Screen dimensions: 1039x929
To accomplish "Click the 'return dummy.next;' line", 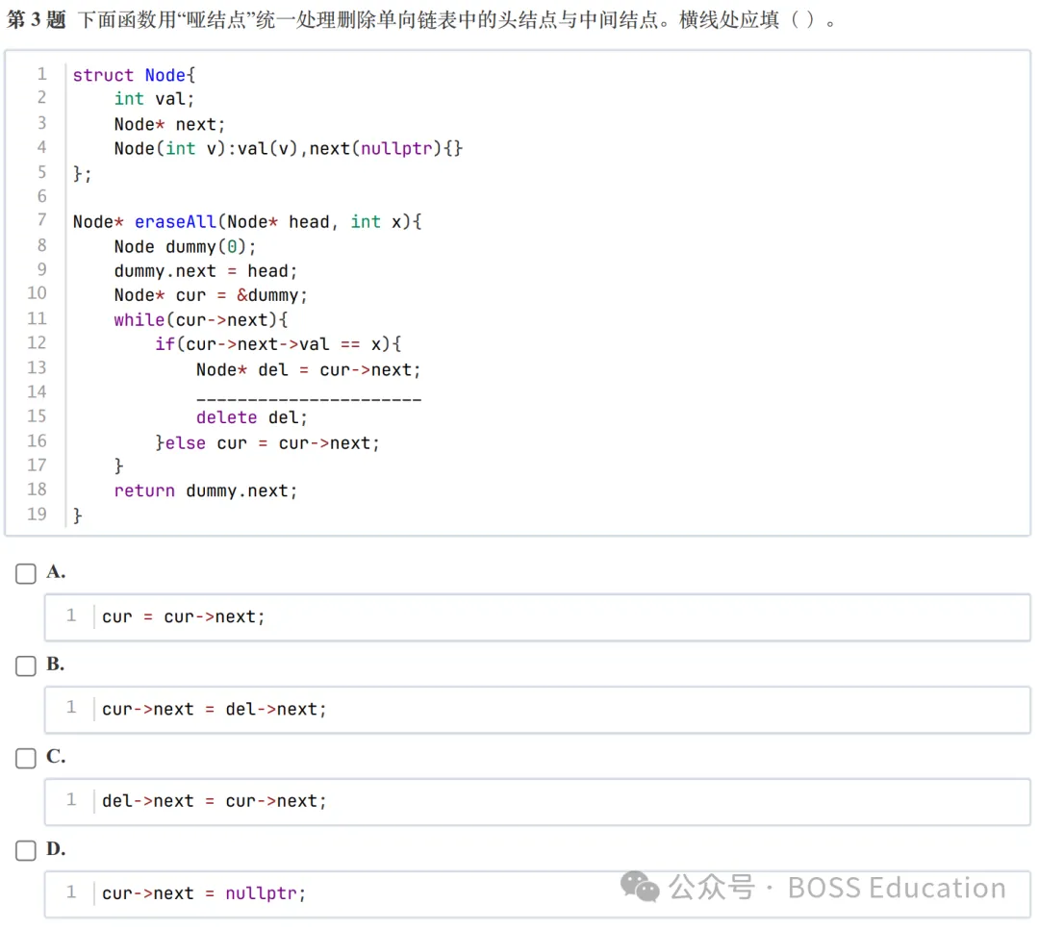I will [206, 491].
